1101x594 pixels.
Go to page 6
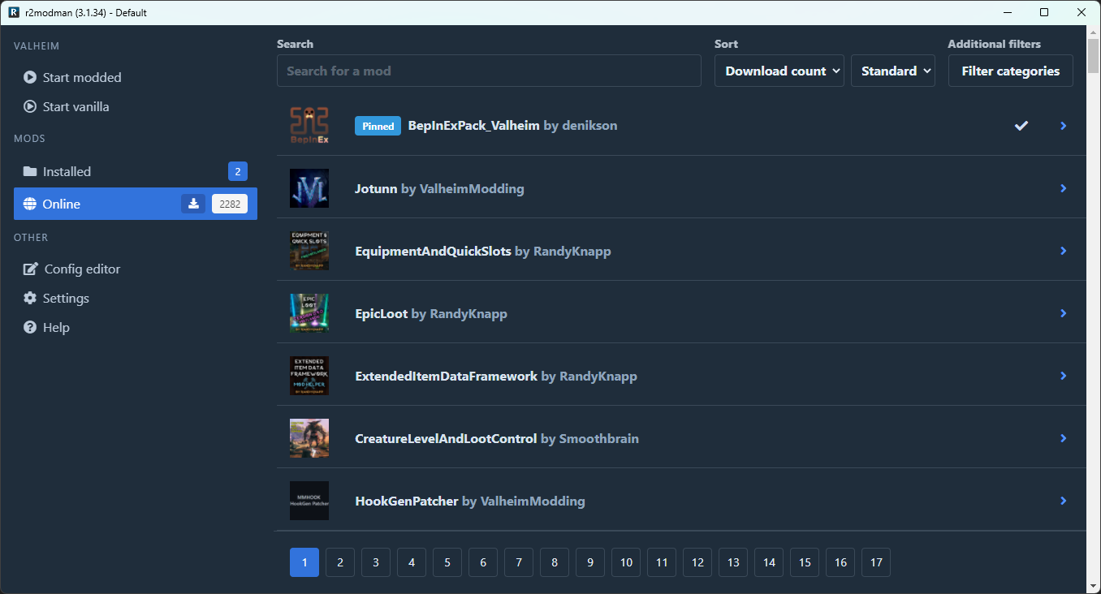pos(483,562)
